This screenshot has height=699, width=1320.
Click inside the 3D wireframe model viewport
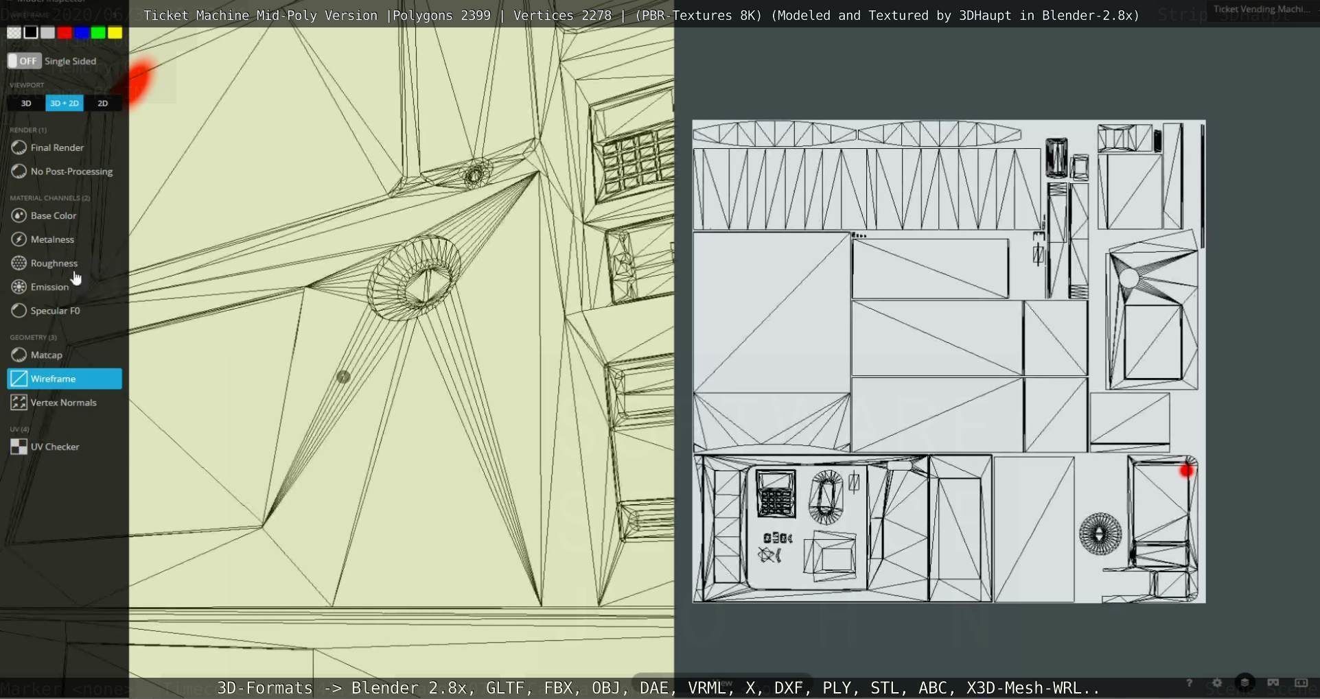(402, 353)
